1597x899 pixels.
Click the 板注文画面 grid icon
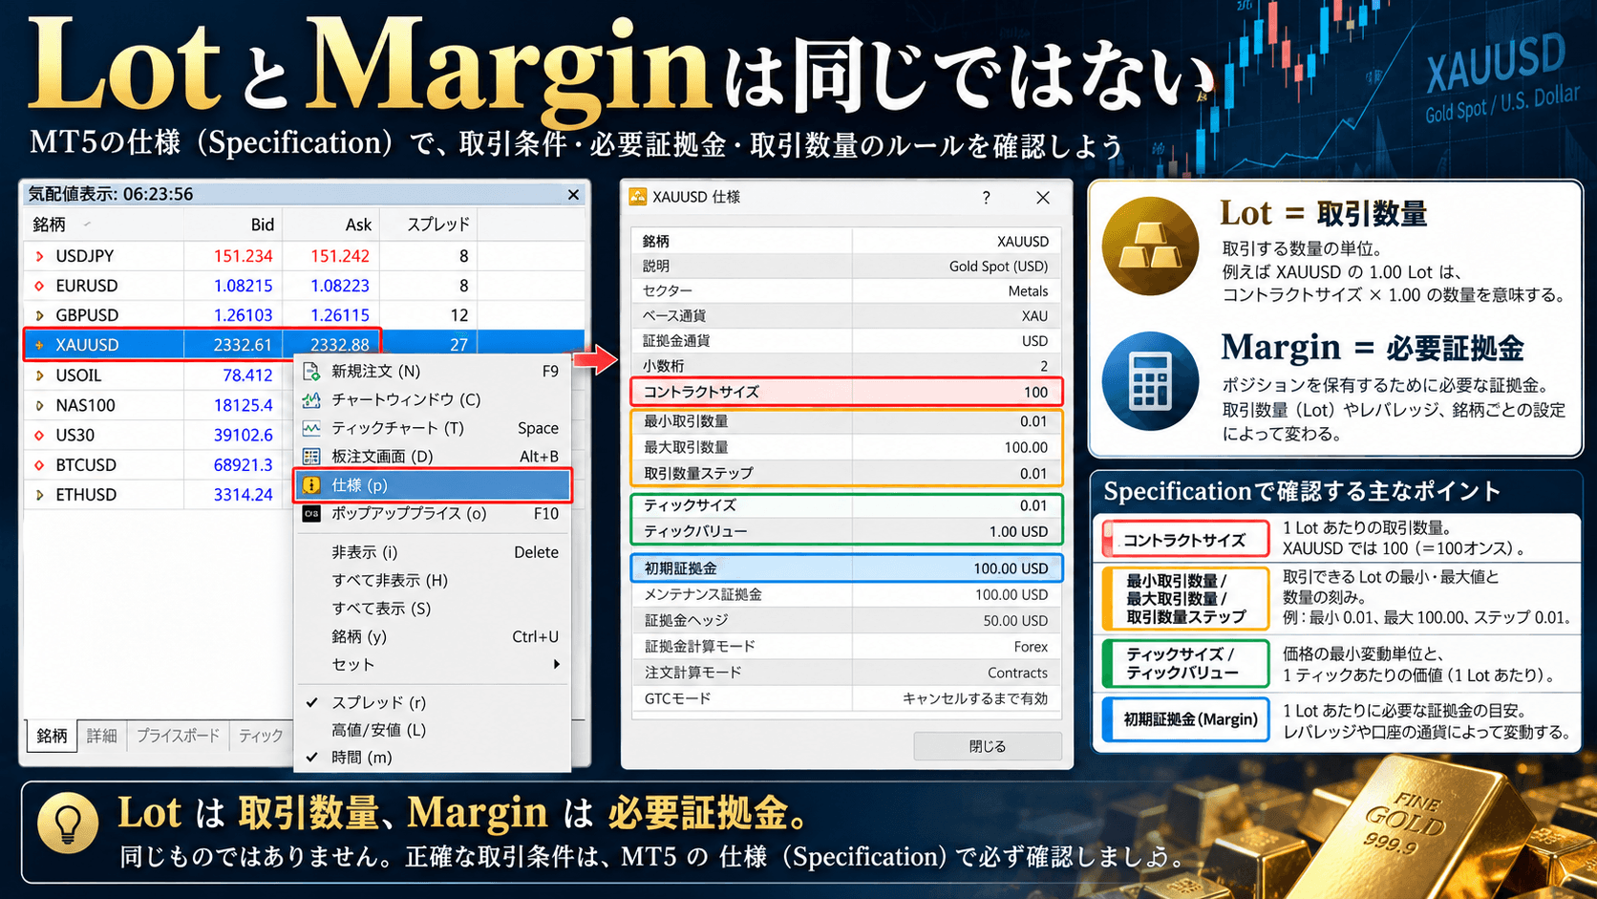311,456
